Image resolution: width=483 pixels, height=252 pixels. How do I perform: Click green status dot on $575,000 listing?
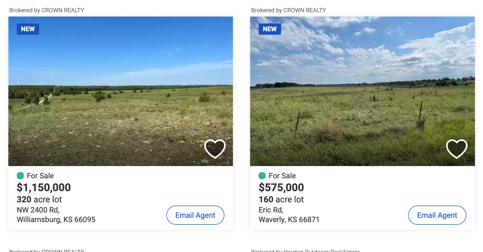click(262, 176)
